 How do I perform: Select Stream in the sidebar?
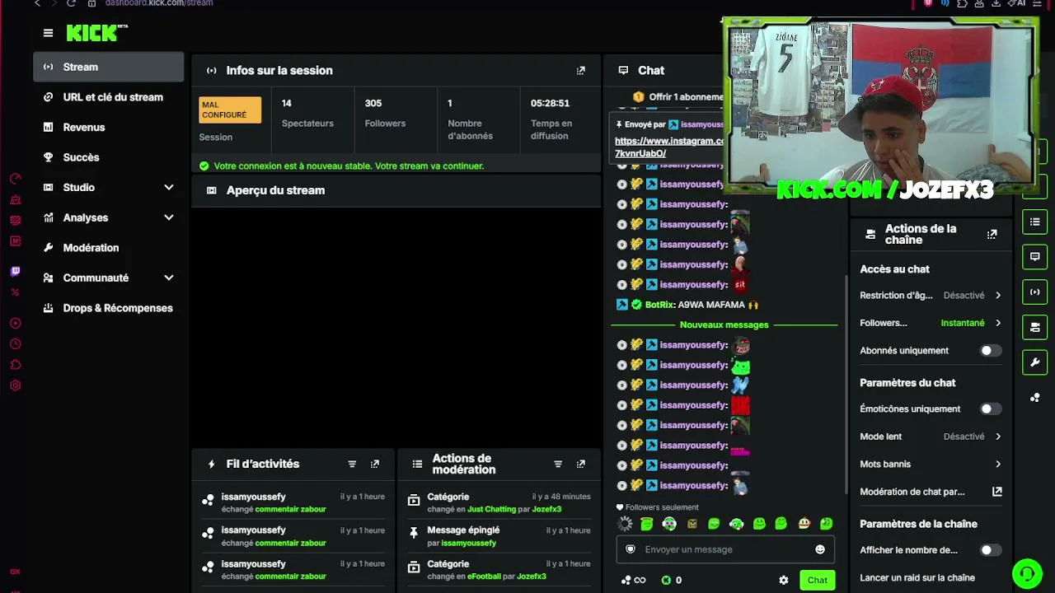click(108, 67)
